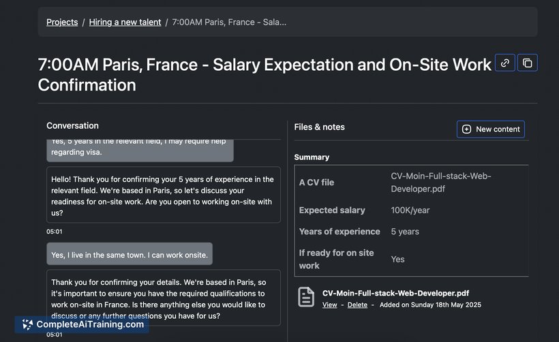This screenshot has width=559, height=342.
Task: Click the page title heading text
Action: coord(265,74)
